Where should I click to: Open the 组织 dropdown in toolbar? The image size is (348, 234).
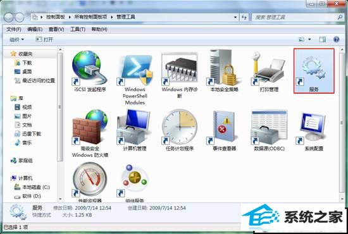16,40
